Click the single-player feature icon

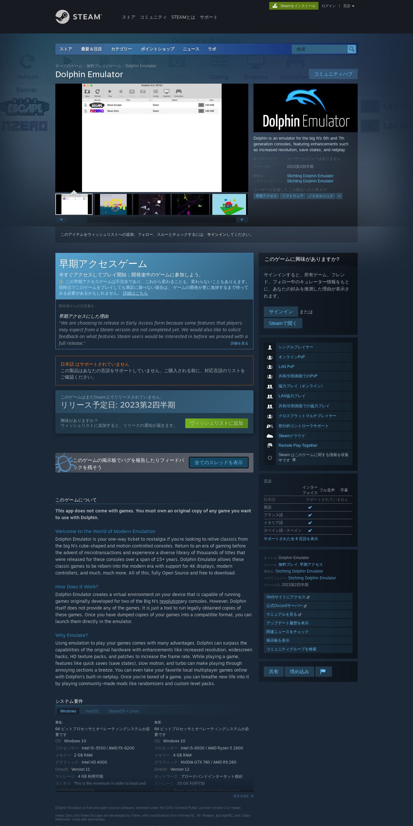pos(270,347)
